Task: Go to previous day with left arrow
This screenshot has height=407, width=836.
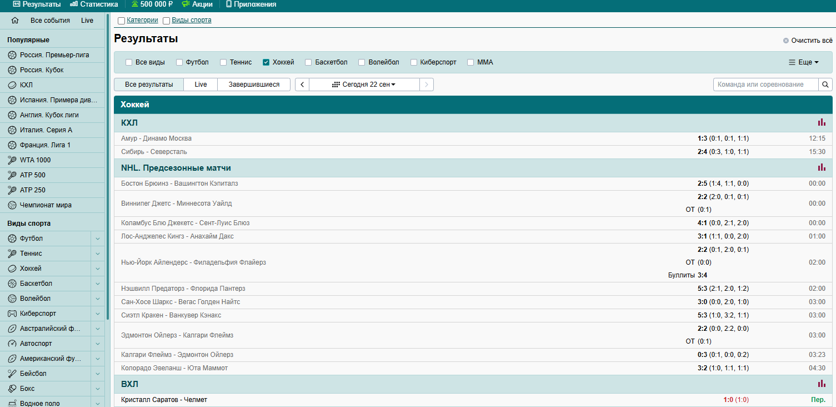Action: 302,85
